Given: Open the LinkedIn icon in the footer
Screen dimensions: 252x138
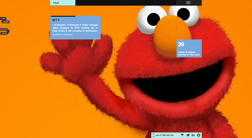Looking at the screenshot, I should tap(193, 135).
